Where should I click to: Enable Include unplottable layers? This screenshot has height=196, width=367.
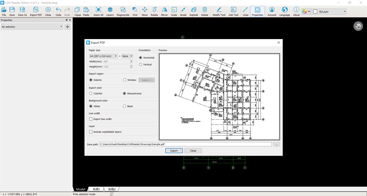click(91, 132)
